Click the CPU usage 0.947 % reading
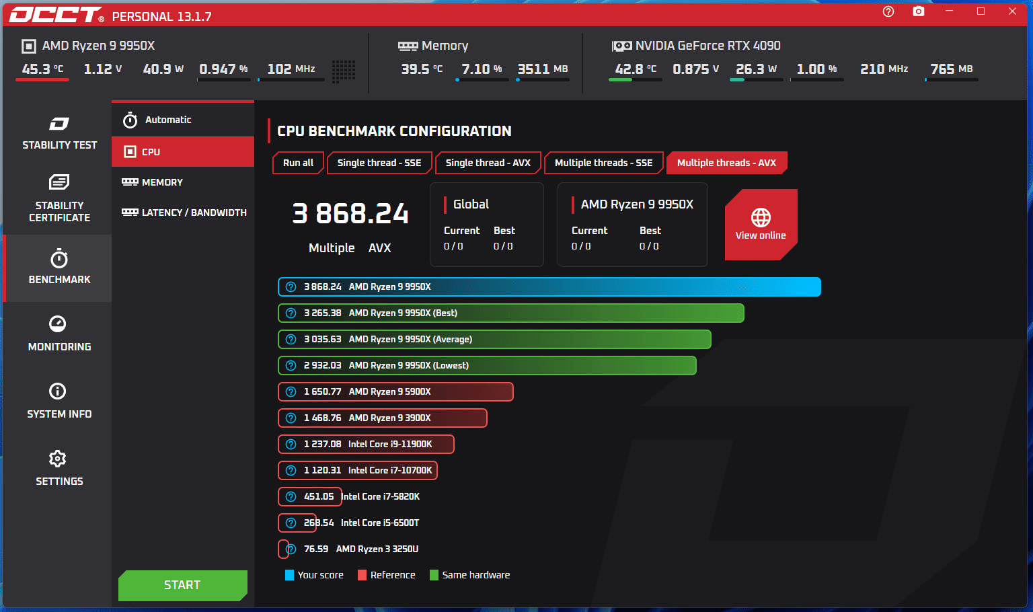Viewport: 1033px width, 612px height. click(x=223, y=69)
